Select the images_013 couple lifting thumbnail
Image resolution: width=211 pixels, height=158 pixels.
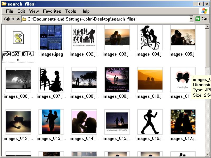tap(51, 122)
